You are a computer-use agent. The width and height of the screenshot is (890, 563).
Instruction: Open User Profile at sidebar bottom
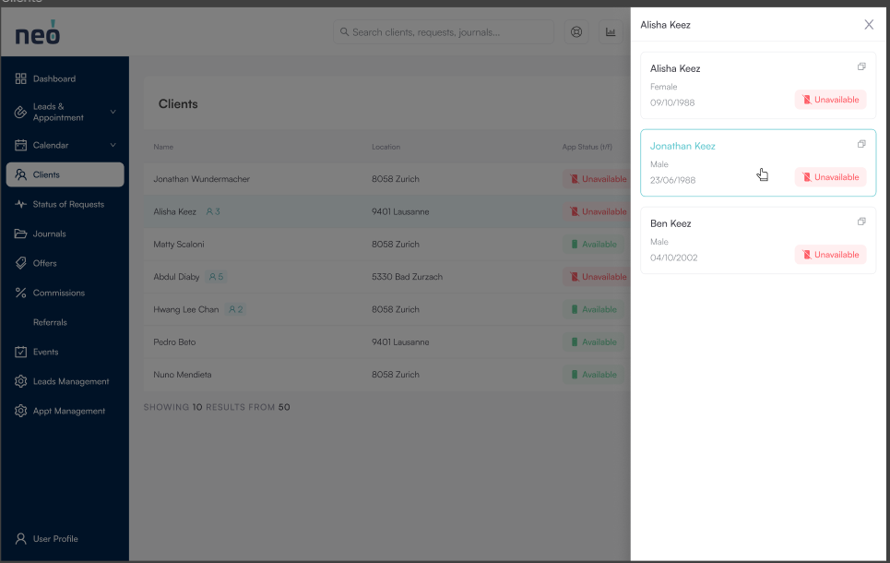coord(54,538)
